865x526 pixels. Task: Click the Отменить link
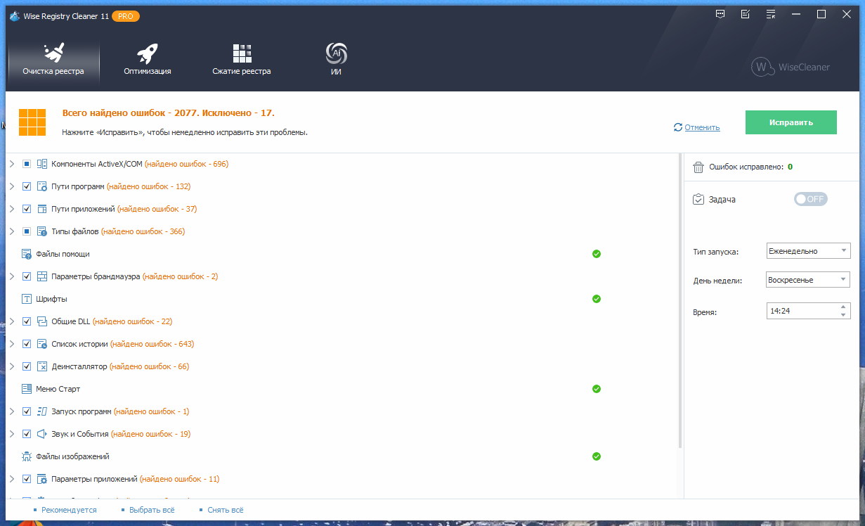click(x=702, y=127)
